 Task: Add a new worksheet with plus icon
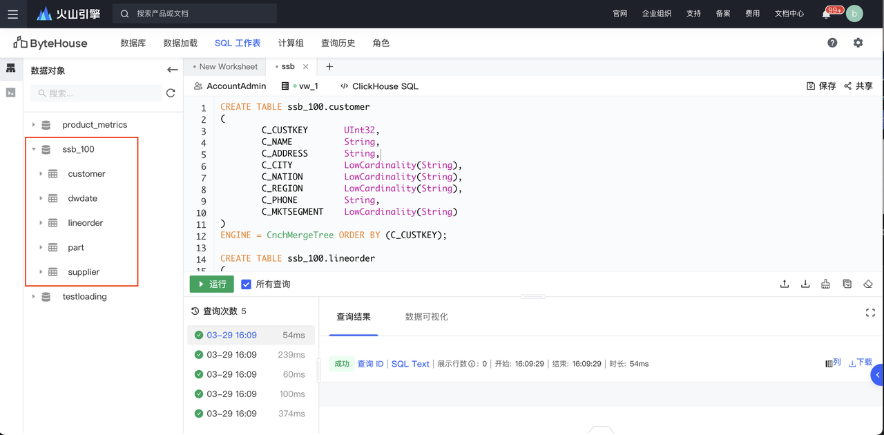click(329, 67)
